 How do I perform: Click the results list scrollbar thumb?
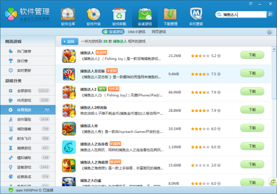[x=274, y=75]
